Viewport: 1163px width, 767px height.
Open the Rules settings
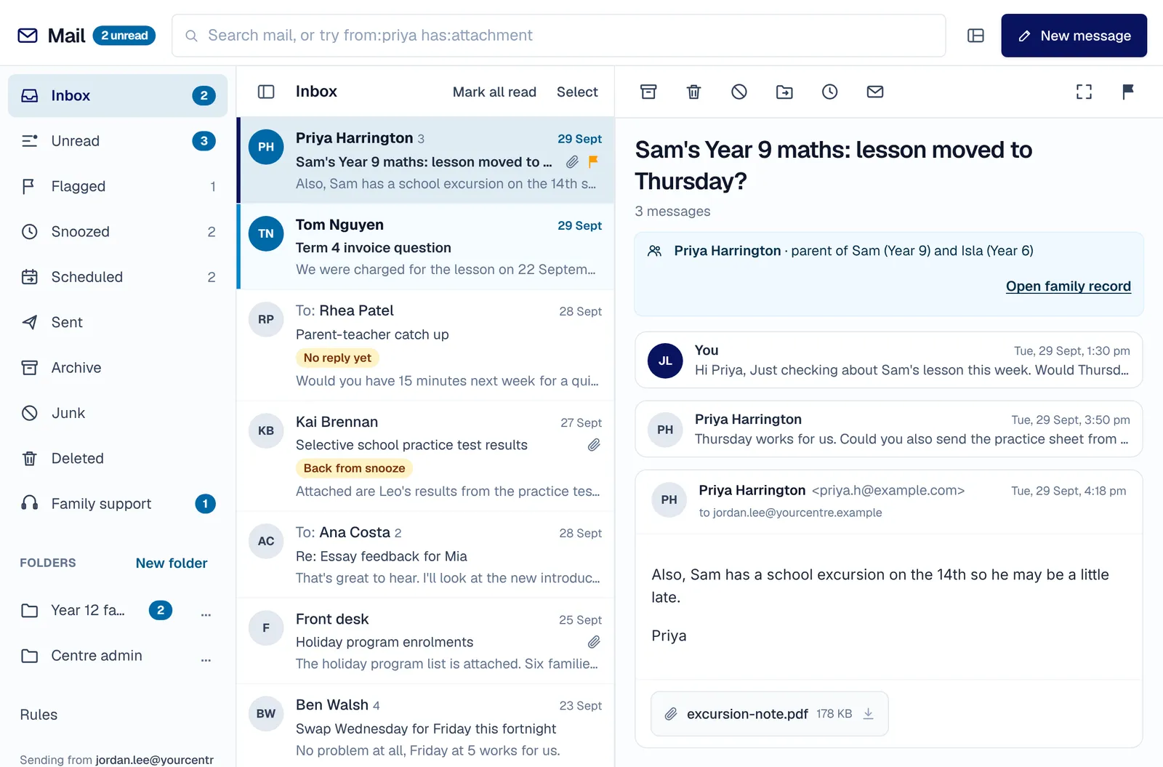coord(39,715)
